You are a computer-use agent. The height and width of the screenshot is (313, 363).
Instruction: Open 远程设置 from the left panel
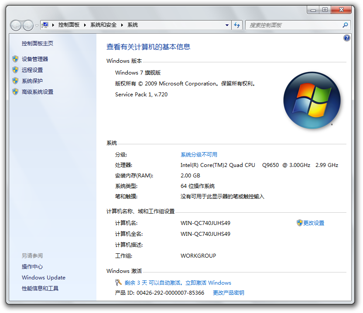tap(32, 70)
